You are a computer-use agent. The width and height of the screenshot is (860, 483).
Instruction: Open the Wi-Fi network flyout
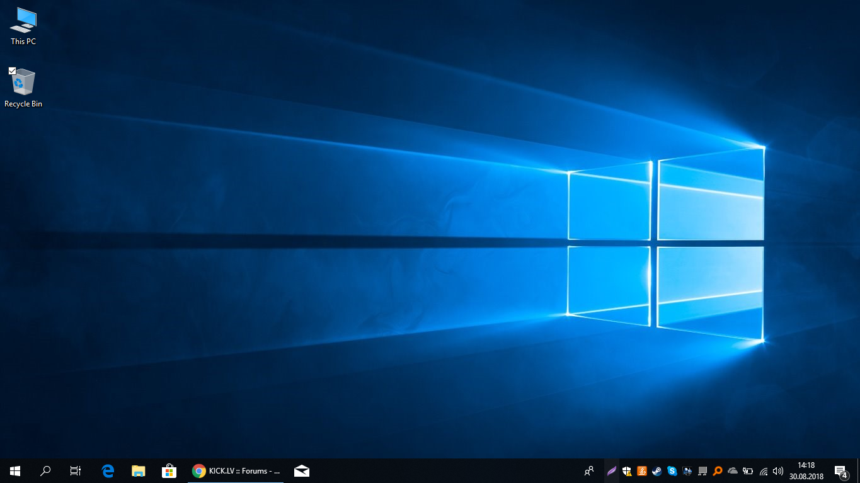[763, 470]
